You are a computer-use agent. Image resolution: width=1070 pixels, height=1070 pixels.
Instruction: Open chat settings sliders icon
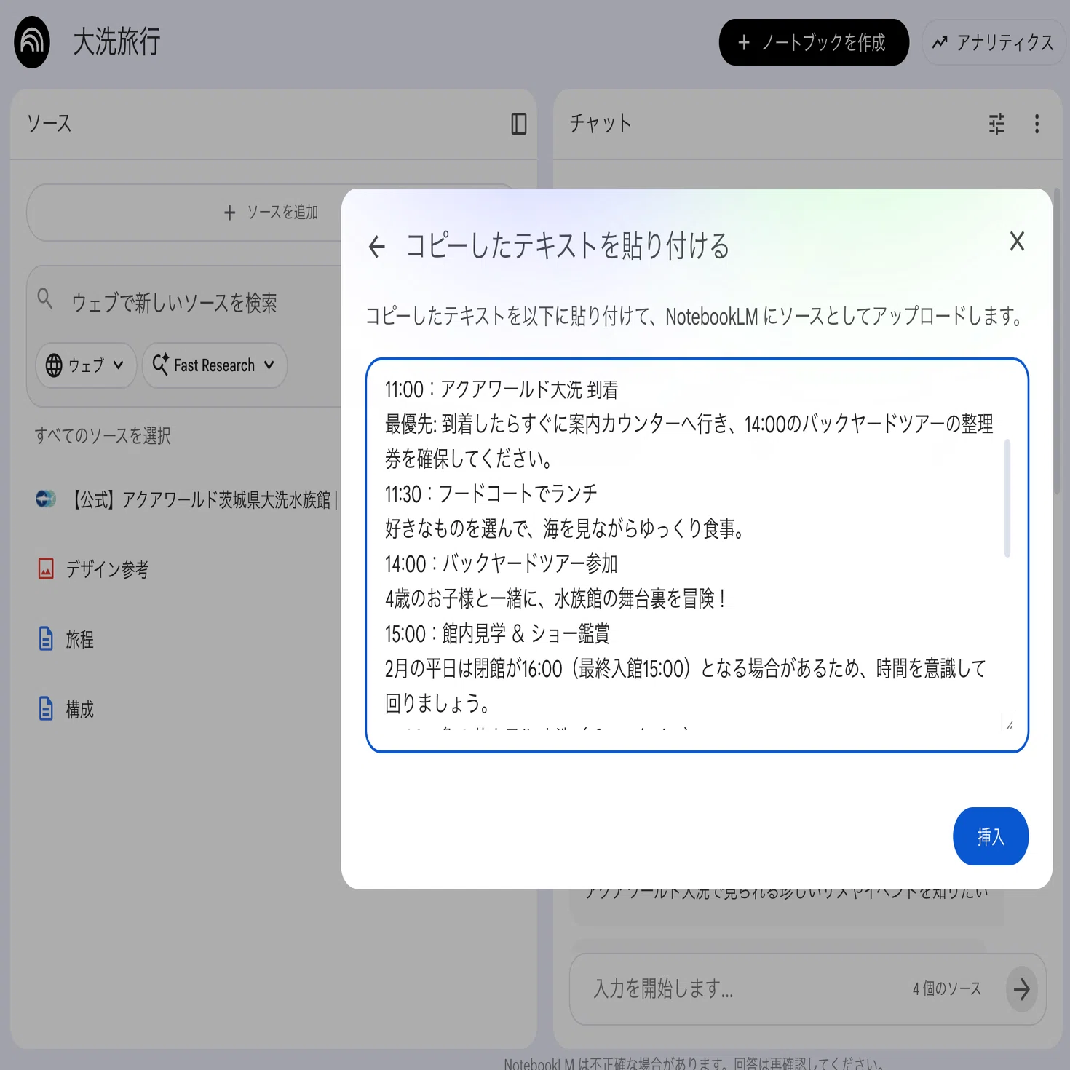coord(997,124)
